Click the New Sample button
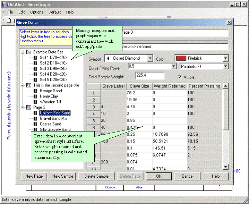This screenshot has height=204, width=249. point(63,176)
